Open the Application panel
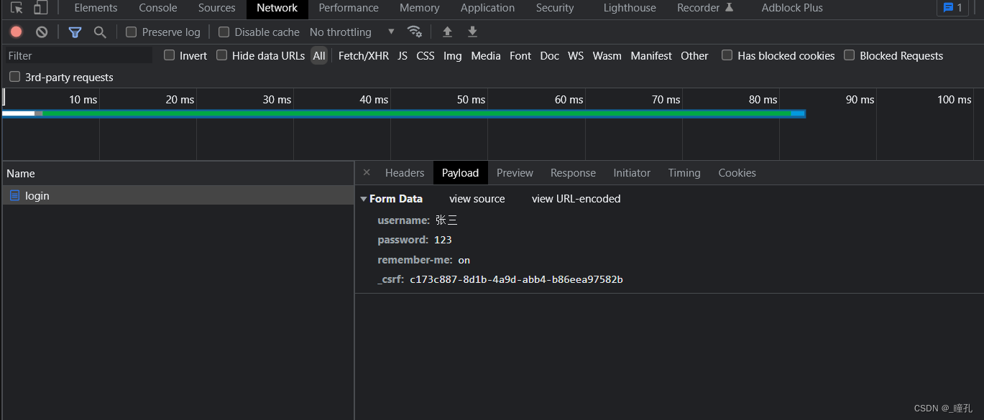 [x=487, y=8]
